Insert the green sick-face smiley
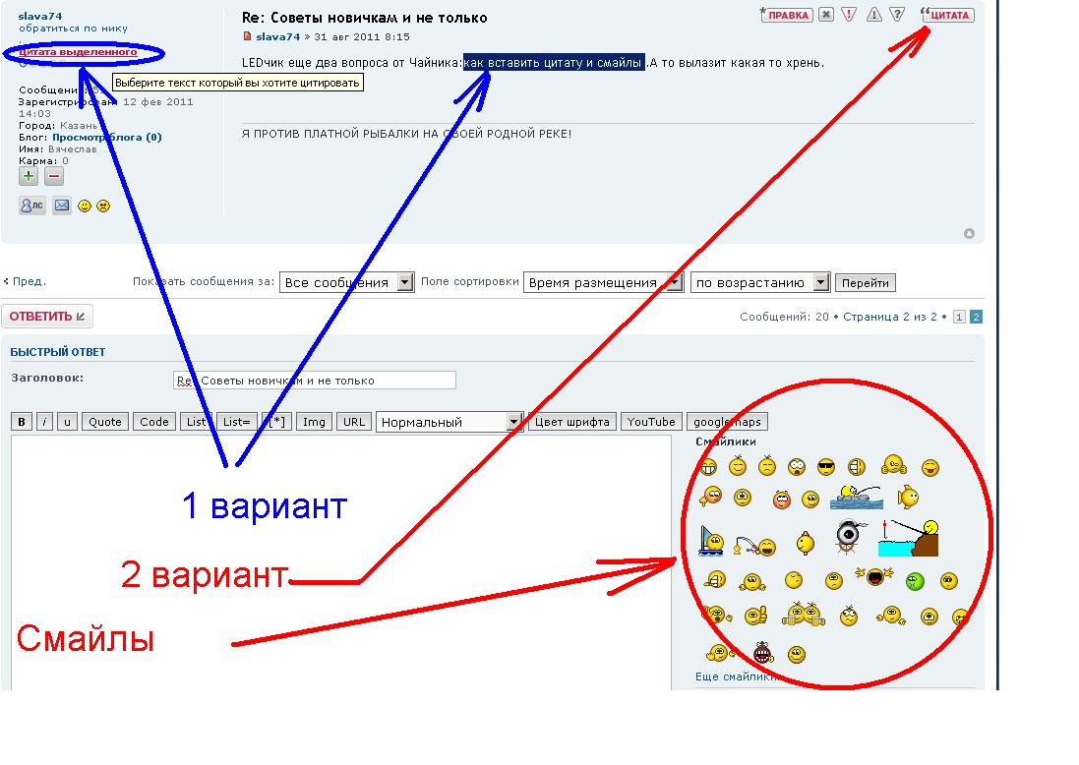This screenshot has width=1079, height=765. click(x=914, y=581)
